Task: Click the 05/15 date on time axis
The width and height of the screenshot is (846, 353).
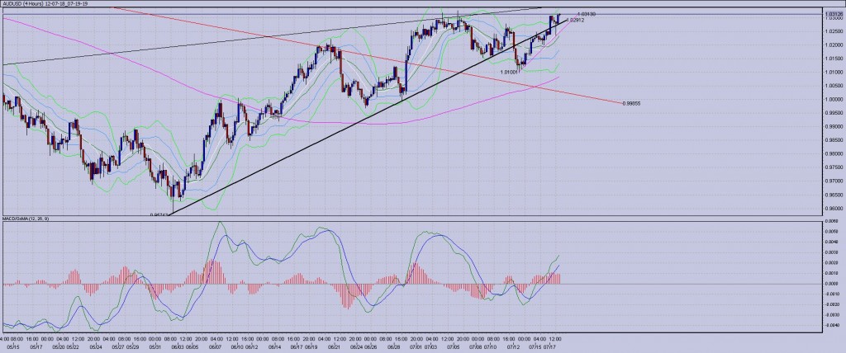Action: point(15,347)
